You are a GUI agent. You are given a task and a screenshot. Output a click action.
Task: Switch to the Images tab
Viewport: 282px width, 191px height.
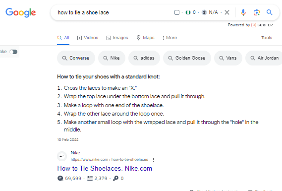pyautogui.click(x=117, y=38)
